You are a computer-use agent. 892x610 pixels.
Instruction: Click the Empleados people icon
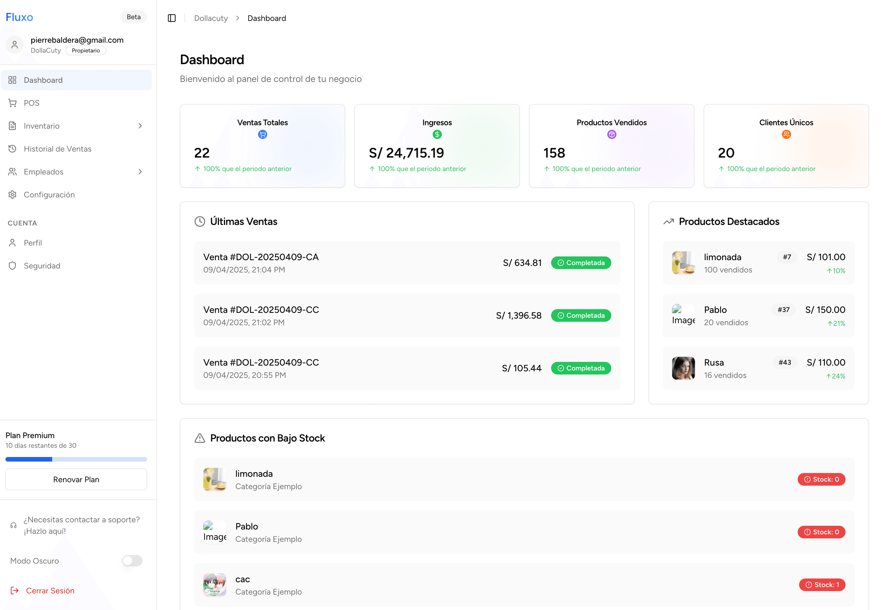click(12, 172)
